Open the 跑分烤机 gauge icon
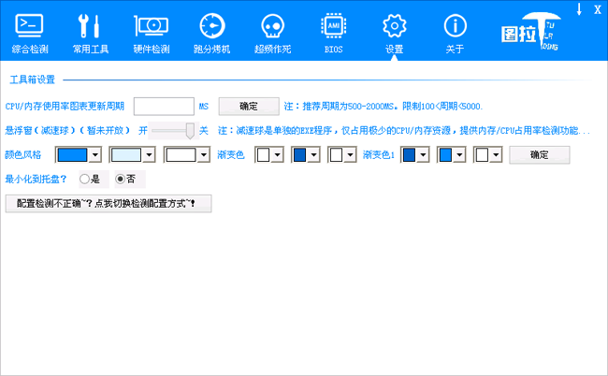The image size is (608, 376). point(212,34)
